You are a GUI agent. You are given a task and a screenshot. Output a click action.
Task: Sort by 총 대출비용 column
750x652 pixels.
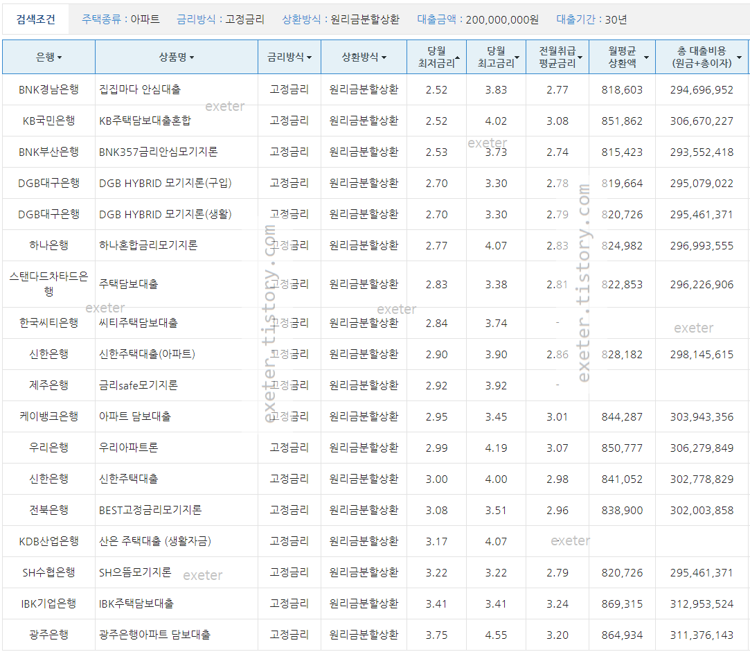click(x=702, y=57)
